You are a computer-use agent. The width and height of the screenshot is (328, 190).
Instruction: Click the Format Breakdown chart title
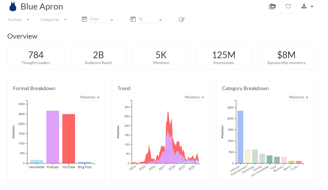pos(34,88)
